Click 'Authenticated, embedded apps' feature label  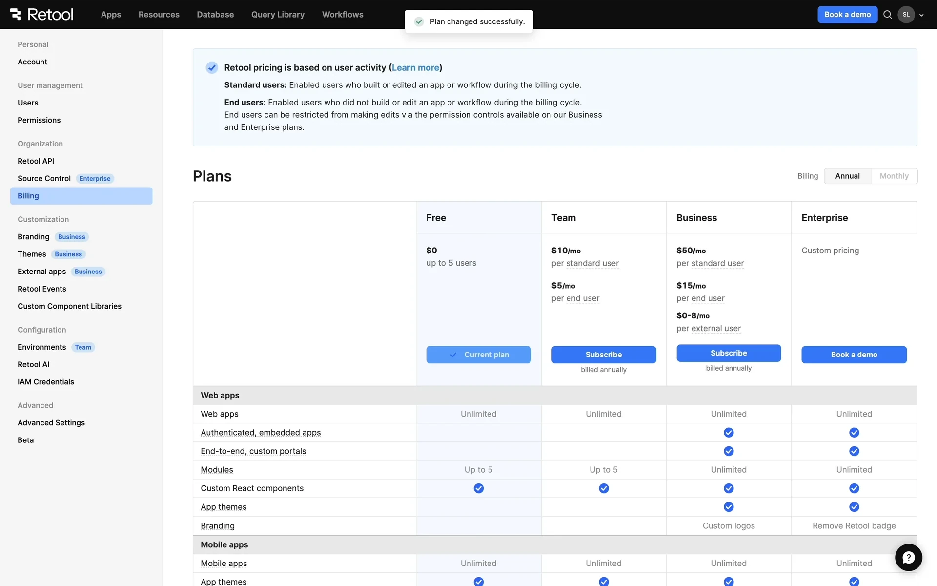tap(261, 433)
